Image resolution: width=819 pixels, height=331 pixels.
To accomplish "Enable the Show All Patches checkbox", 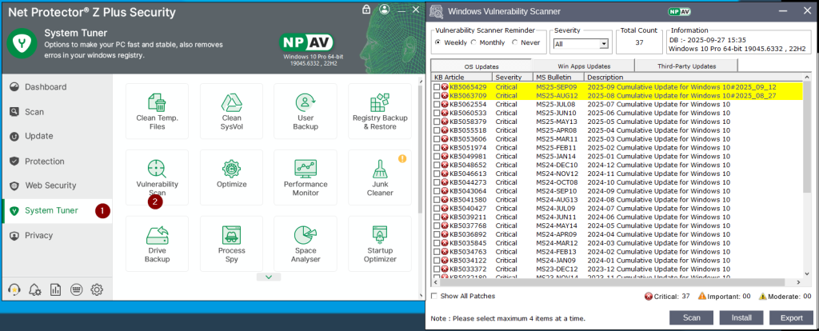I will (x=434, y=296).
